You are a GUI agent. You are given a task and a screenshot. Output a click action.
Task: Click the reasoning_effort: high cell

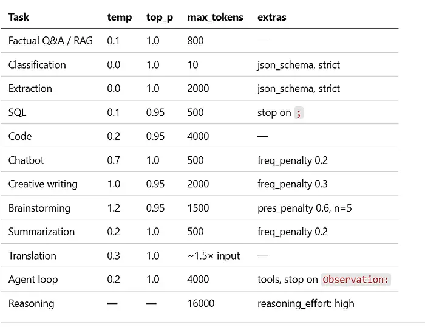305,303
